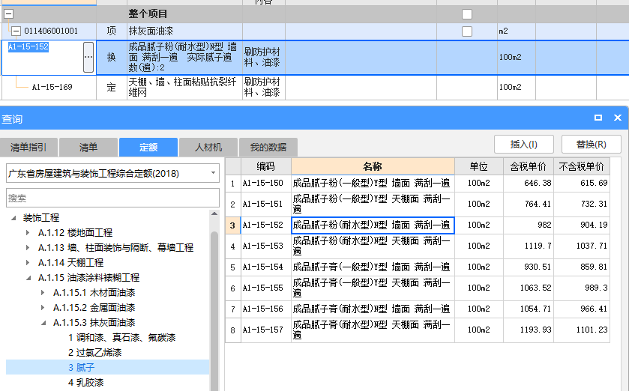Collapse the 011406001001 item row
This screenshot has height=391, width=629.
coord(16,31)
